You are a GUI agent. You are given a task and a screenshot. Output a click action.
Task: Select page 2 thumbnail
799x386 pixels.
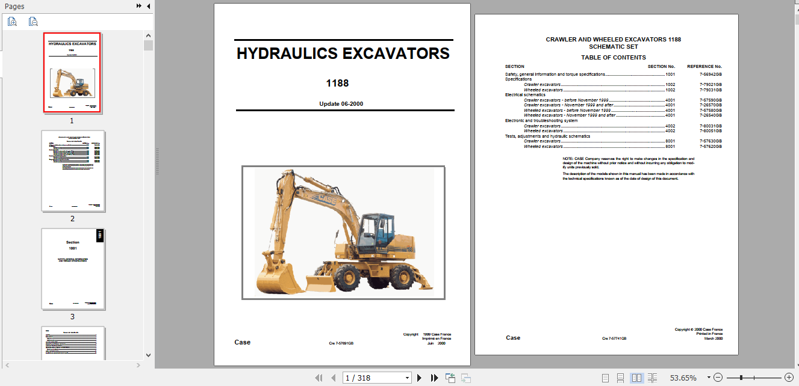[x=73, y=171]
